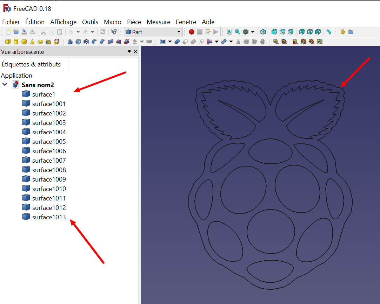Click the Mirror shape icon

[86, 42]
